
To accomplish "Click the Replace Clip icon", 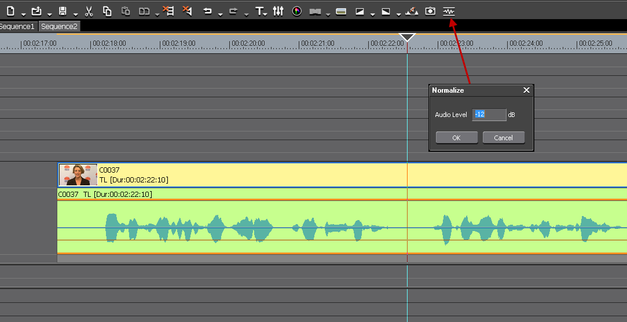I will pyautogui.click(x=144, y=11).
